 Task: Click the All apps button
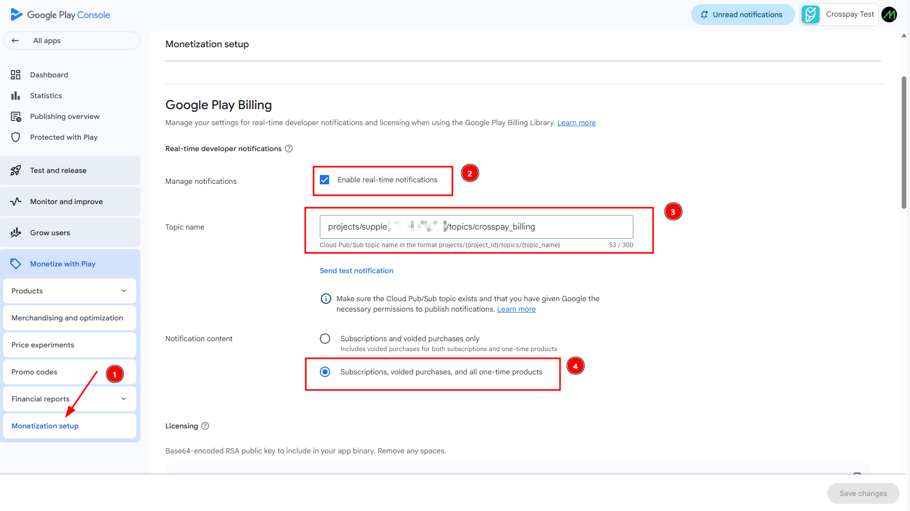coord(72,41)
